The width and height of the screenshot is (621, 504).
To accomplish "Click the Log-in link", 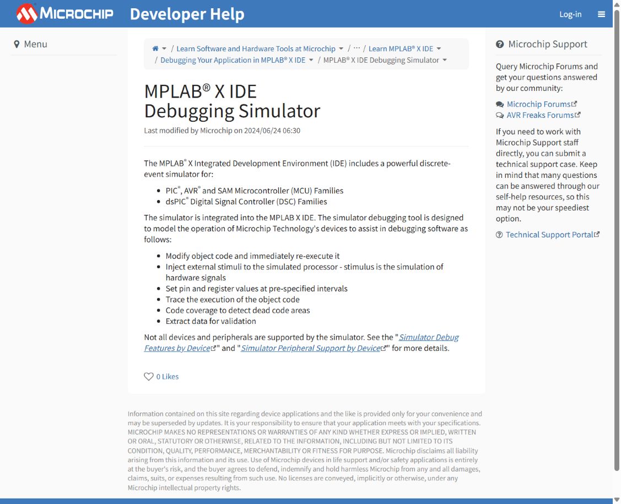I will pos(570,14).
